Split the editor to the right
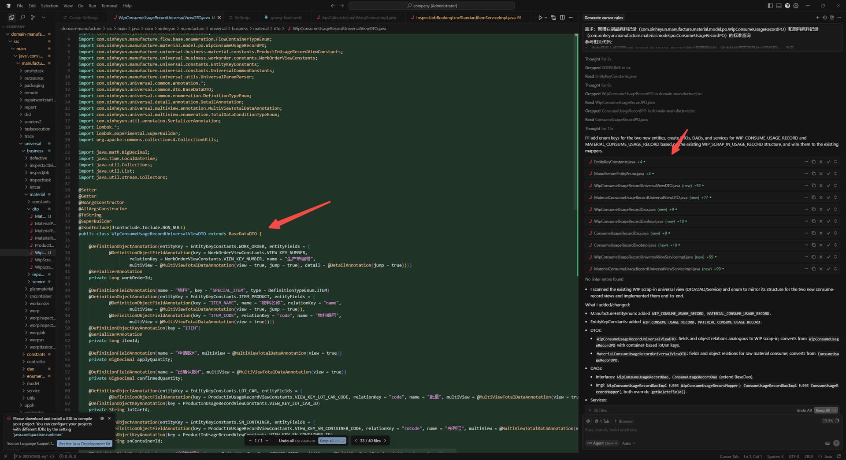 click(x=562, y=18)
